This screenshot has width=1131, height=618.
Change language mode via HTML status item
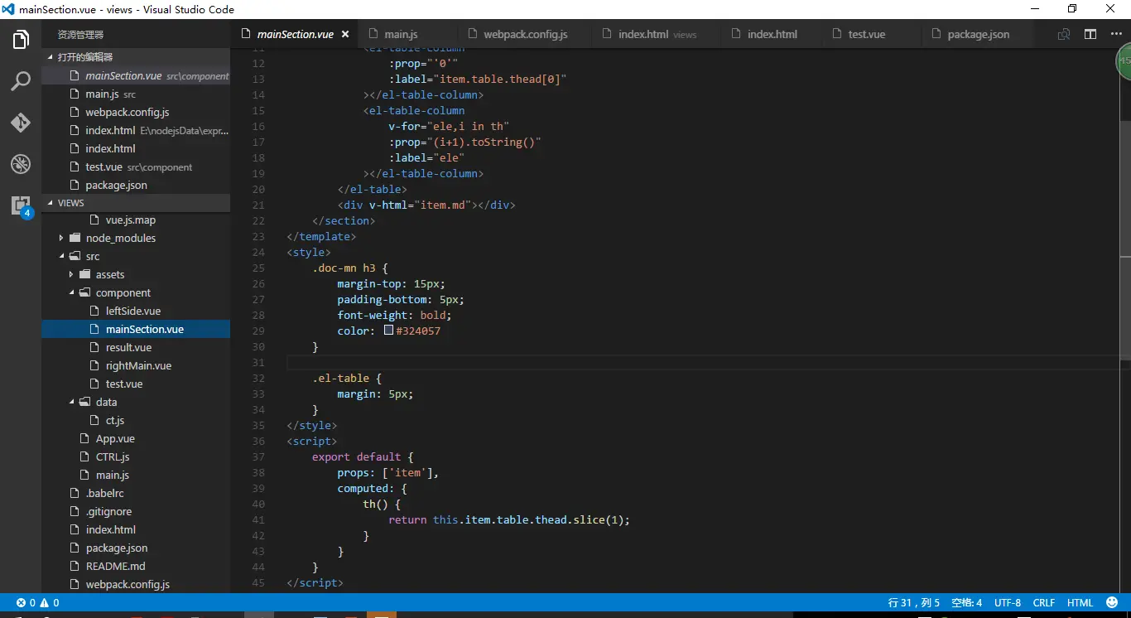tap(1080, 603)
